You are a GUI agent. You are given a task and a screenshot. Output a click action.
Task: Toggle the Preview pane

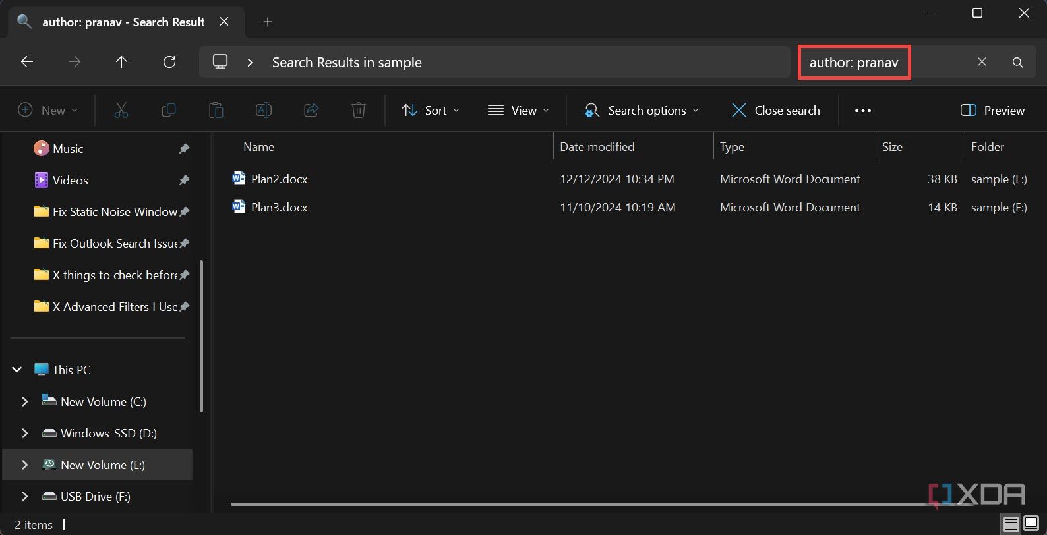click(x=992, y=110)
